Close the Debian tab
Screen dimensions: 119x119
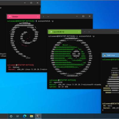point(38,17)
